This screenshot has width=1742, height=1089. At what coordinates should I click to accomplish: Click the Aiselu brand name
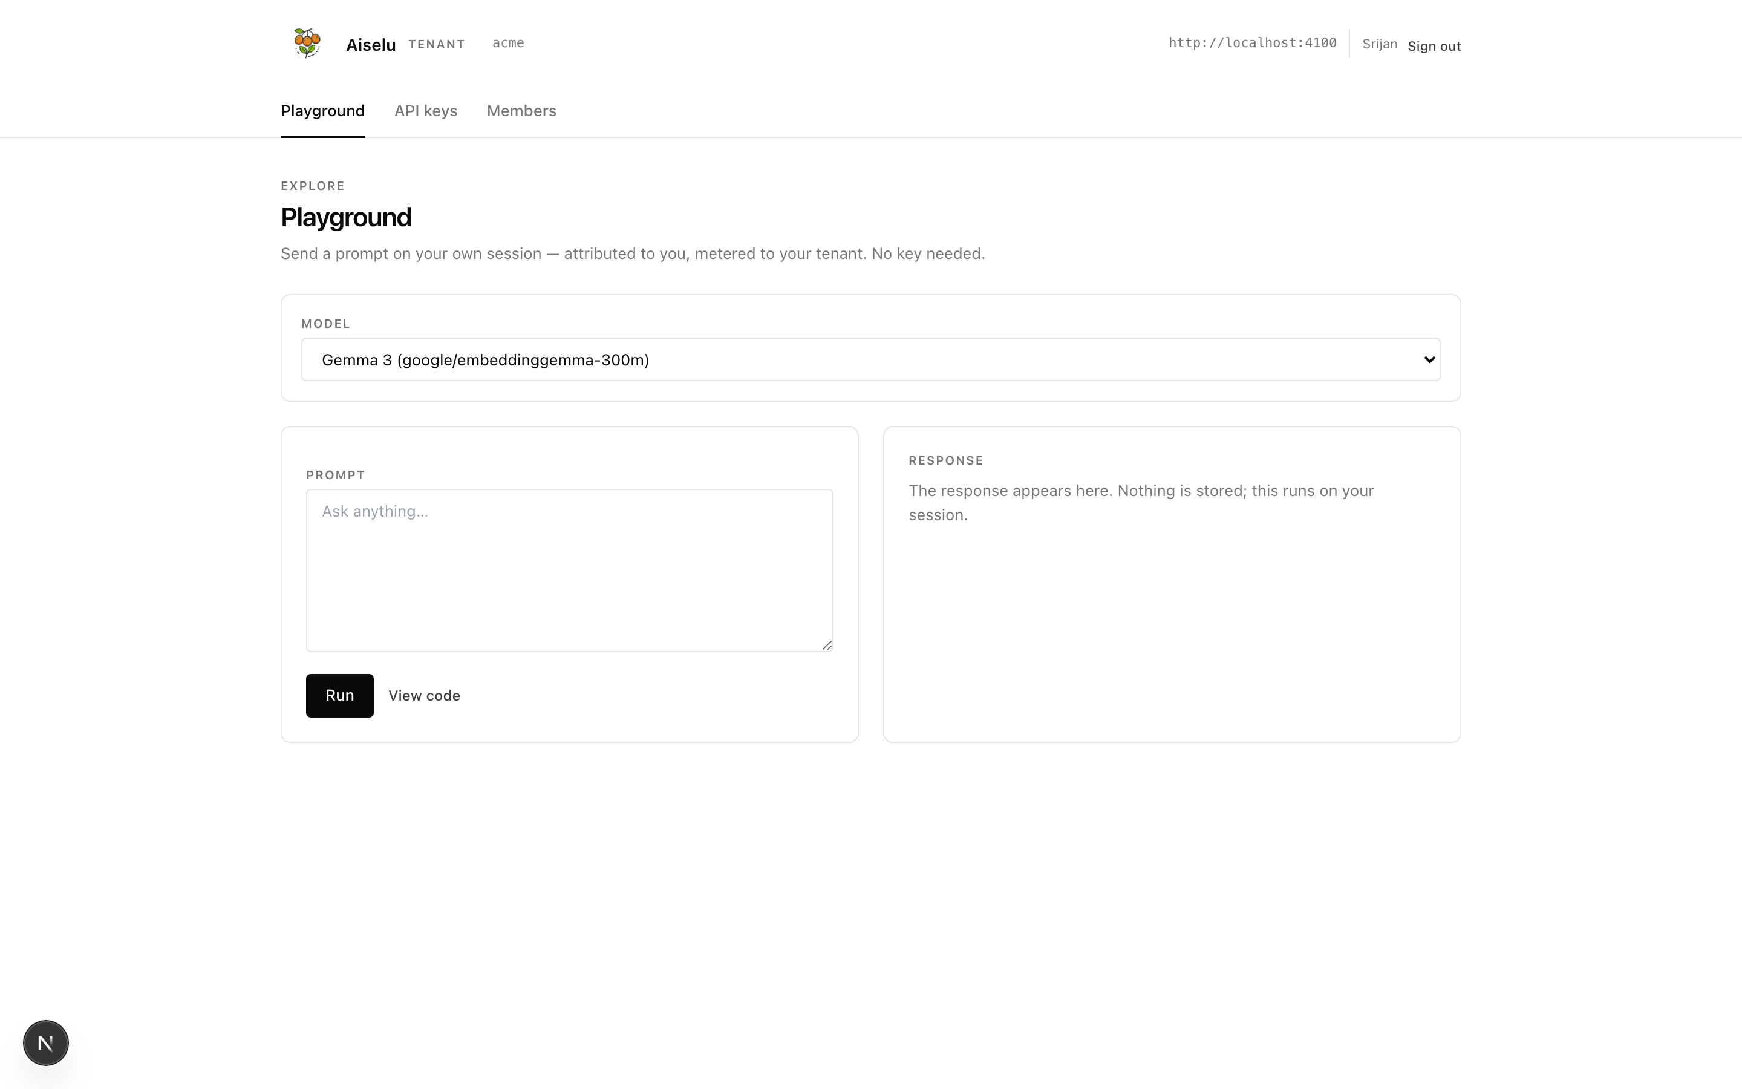click(x=371, y=45)
